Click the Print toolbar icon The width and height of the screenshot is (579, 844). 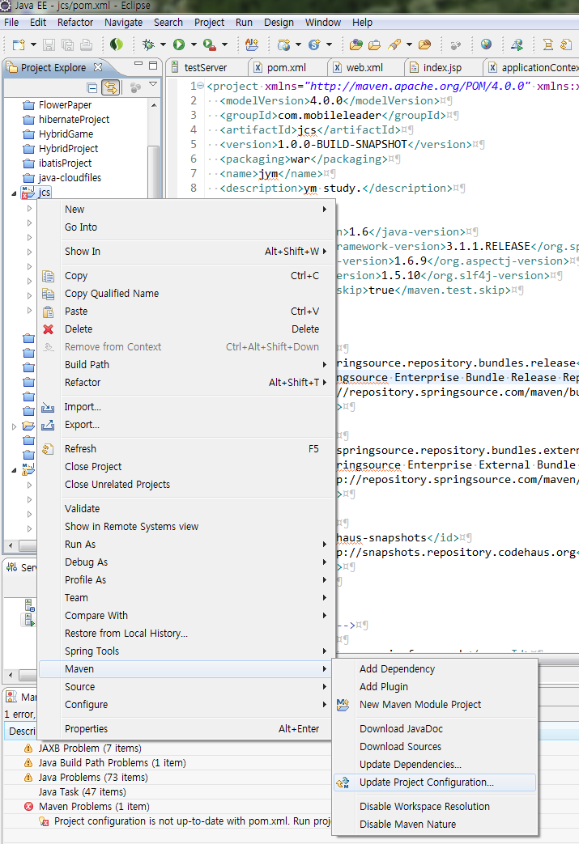(86, 45)
